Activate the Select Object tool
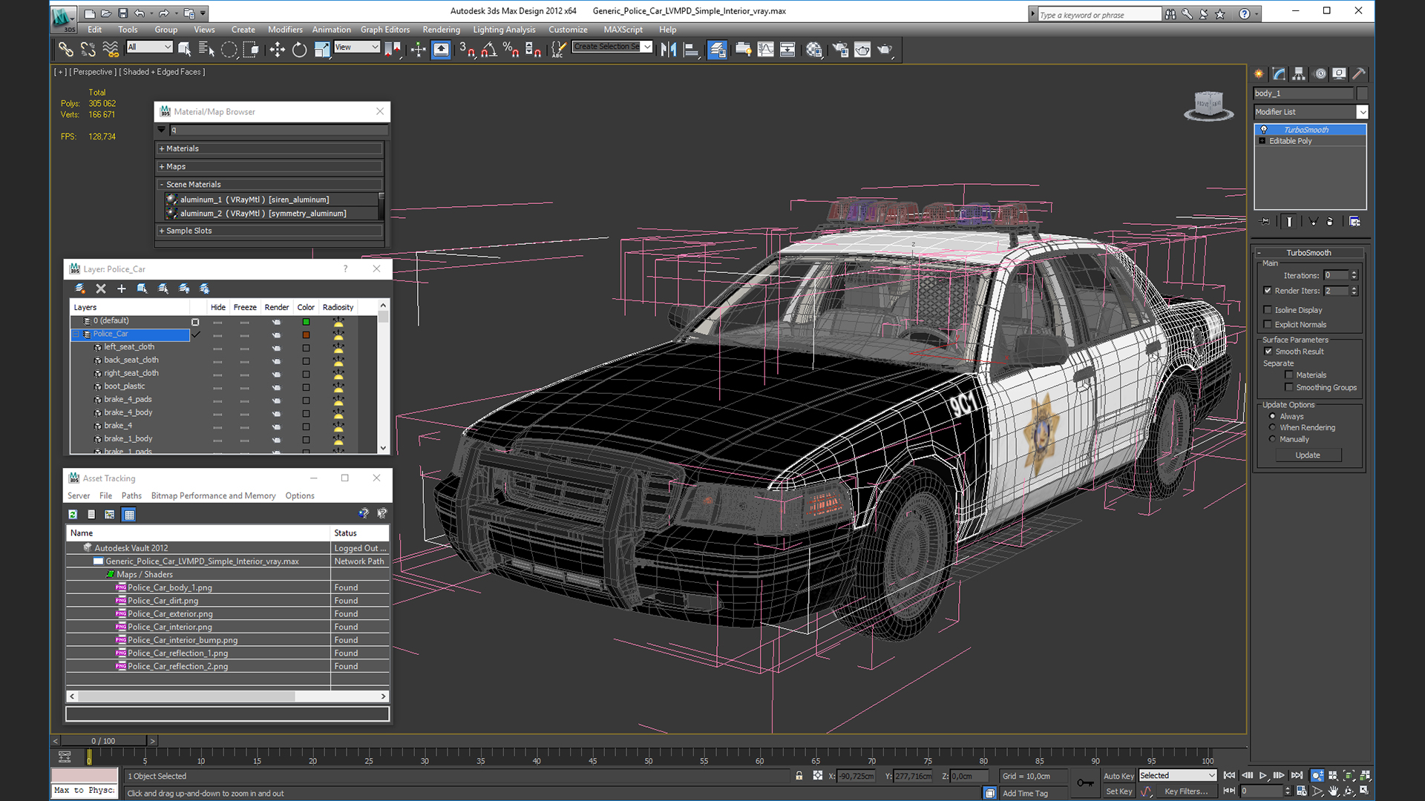 184,50
